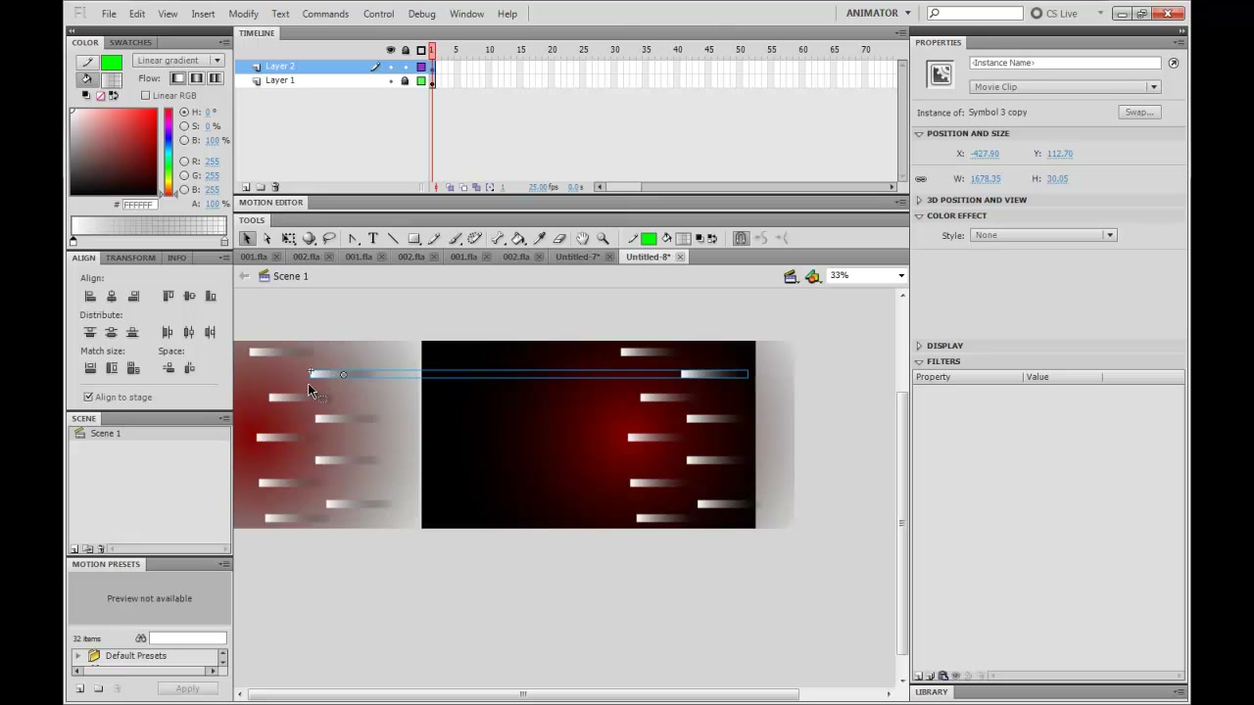Image resolution: width=1254 pixels, height=705 pixels.
Task: Select the Text tool
Action: [x=373, y=238]
